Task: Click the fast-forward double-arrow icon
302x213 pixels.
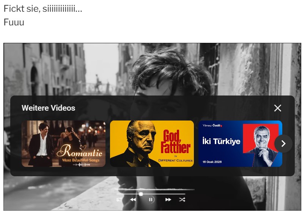Action: (x=168, y=199)
